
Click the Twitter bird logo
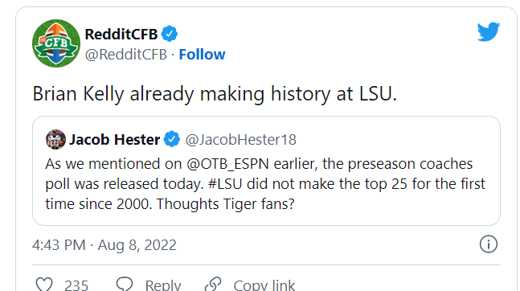(x=489, y=32)
